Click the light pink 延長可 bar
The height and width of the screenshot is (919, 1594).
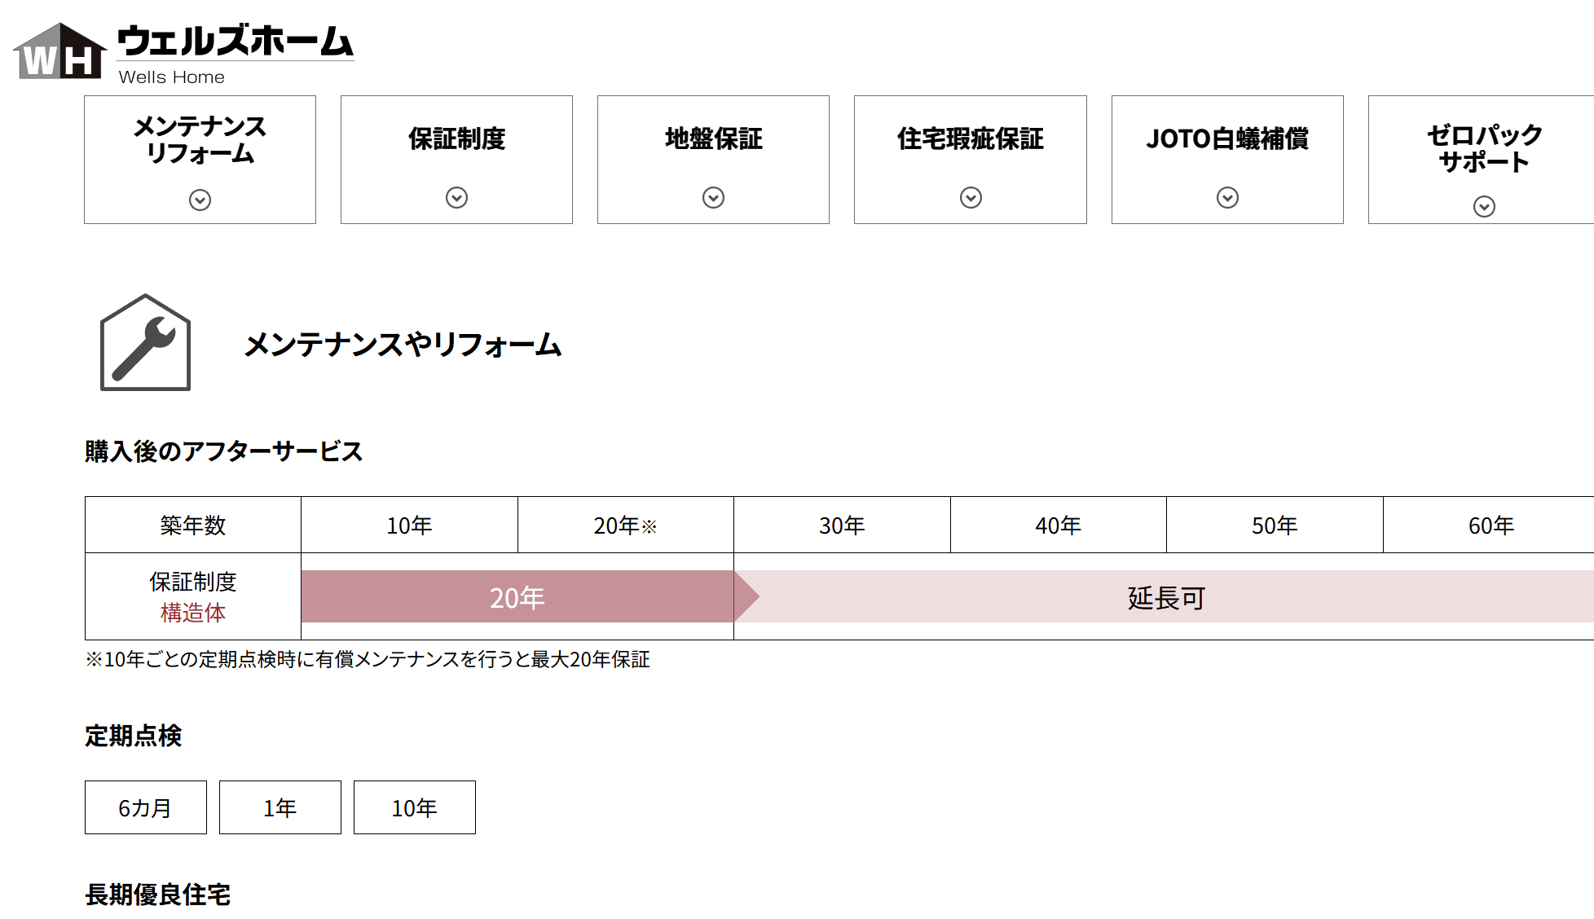1165,597
